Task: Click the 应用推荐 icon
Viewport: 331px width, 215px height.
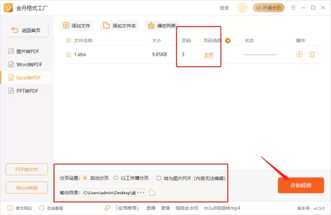Action: [108, 208]
